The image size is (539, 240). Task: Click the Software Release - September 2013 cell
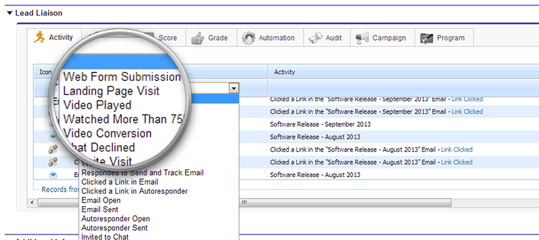(x=321, y=124)
